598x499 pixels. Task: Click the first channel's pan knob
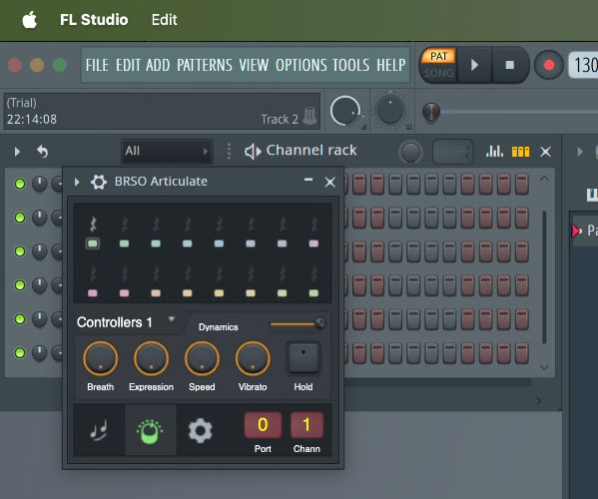[39, 184]
